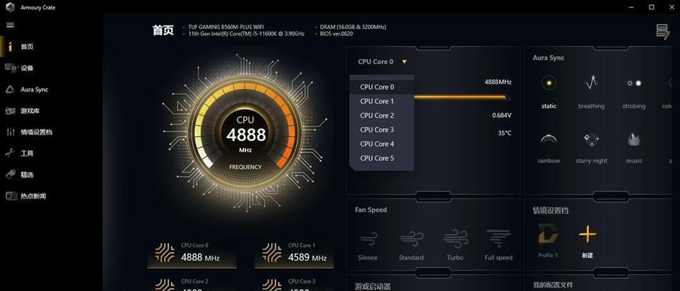Click the 11th Gen Intel Core i5-11600K text

[x=246, y=33]
